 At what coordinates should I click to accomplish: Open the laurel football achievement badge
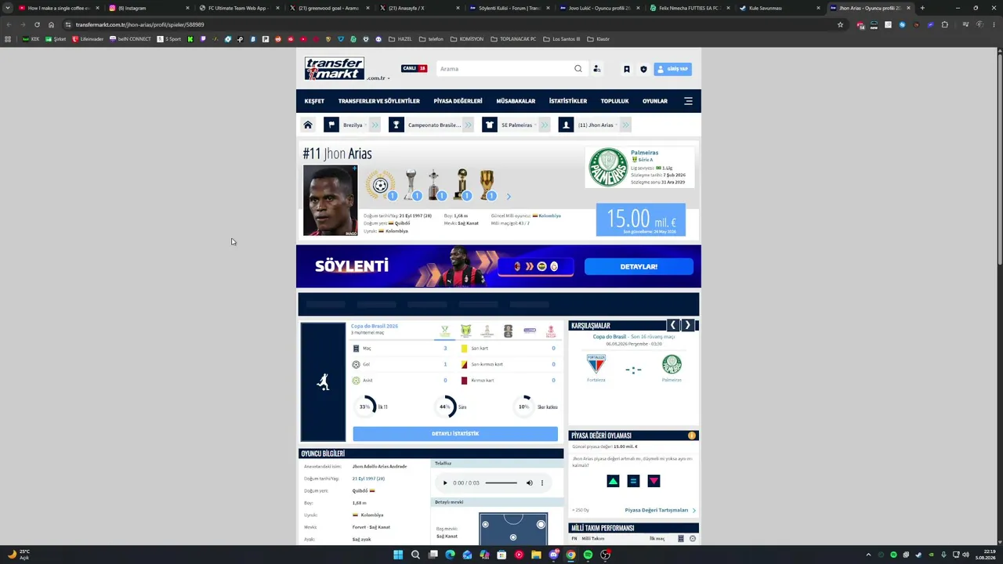point(380,185)
